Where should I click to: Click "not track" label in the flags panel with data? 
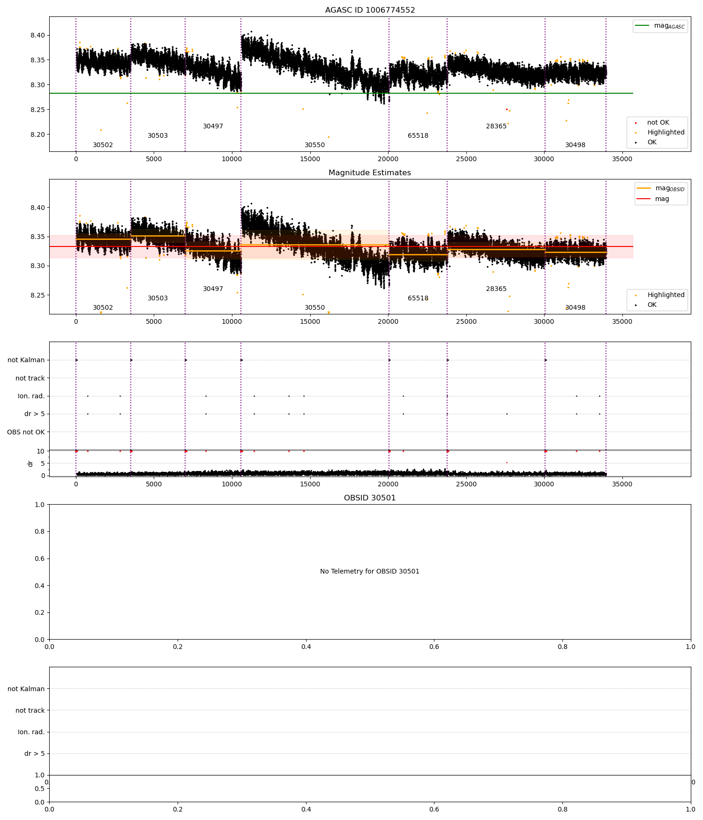30,378
